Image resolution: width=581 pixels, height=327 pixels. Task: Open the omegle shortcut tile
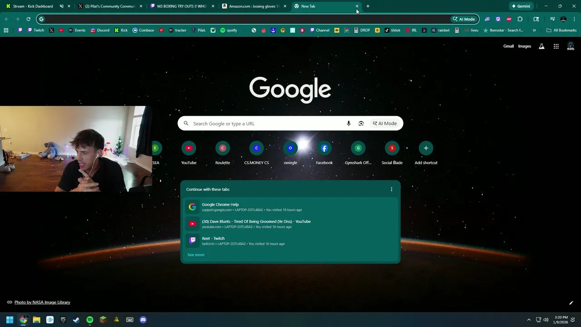pyautogui.click(x=290, y=153)
